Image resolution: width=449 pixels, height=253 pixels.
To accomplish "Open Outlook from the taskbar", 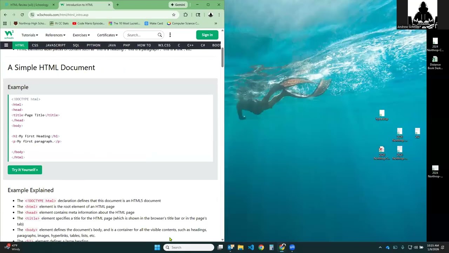I will pos(230,247).
